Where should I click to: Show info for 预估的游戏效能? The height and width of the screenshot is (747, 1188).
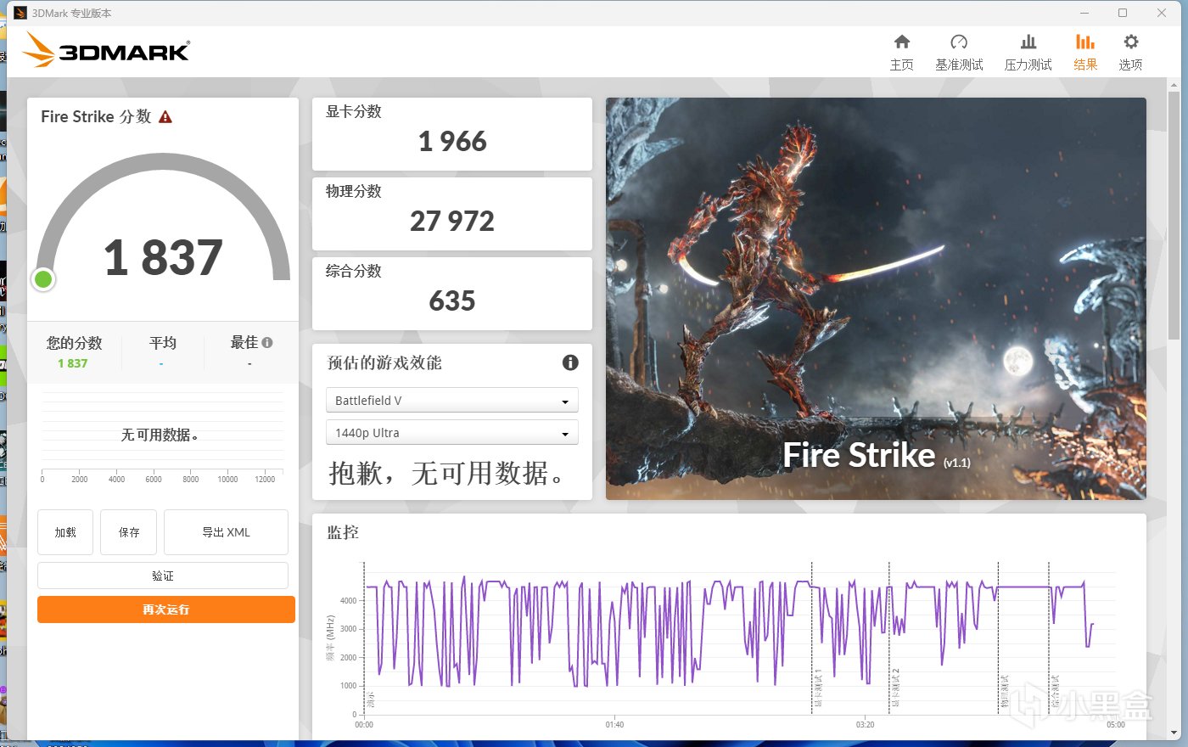(x=570, y=362)
